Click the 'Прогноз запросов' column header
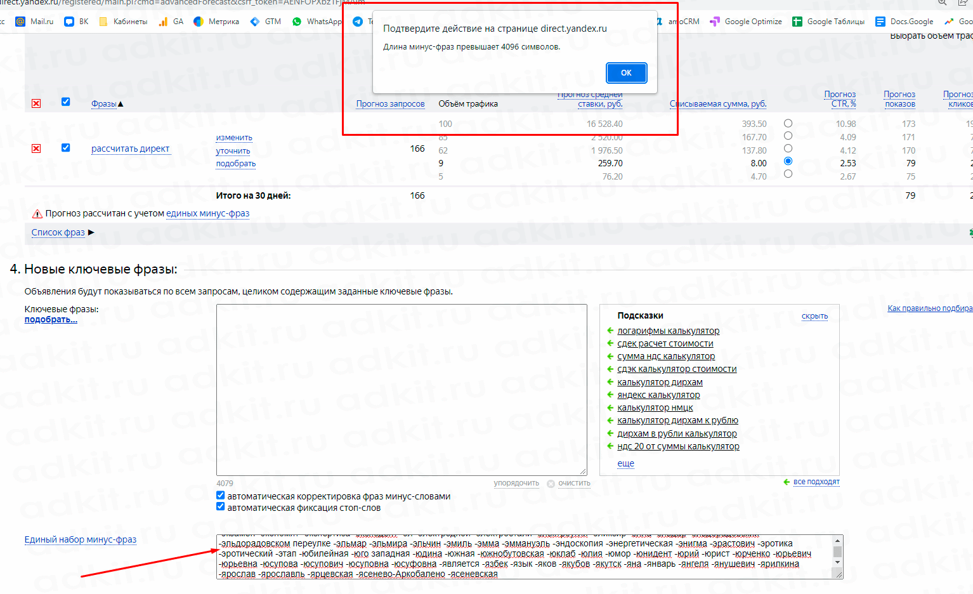The width and height of the screenshot is (973, 594). tap(390, 104)
